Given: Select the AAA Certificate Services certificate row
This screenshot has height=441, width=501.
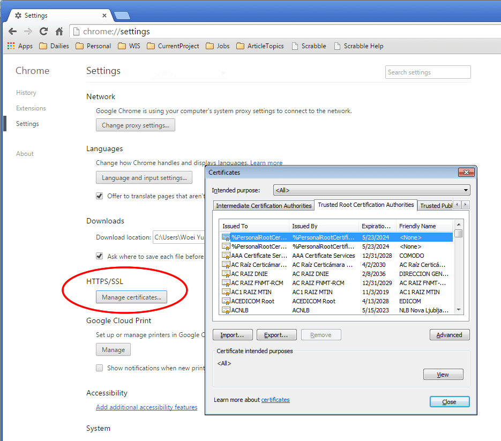Looking at the screenshot, I should (x=337, y=256).
